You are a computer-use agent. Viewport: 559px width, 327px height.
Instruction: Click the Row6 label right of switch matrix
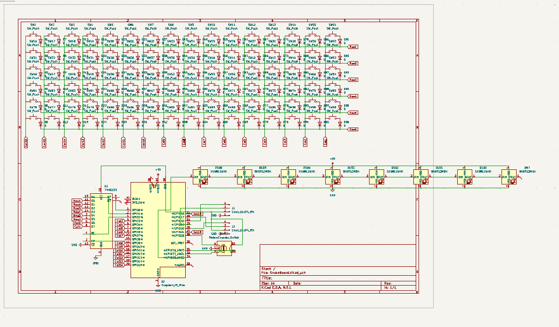coord(353,129)
